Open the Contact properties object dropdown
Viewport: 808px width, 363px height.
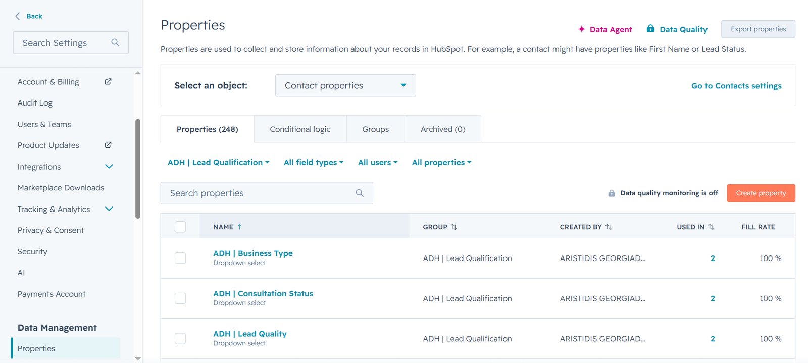point(345,85)
